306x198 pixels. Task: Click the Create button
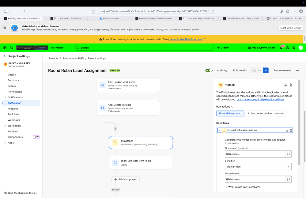pos(223,48)
